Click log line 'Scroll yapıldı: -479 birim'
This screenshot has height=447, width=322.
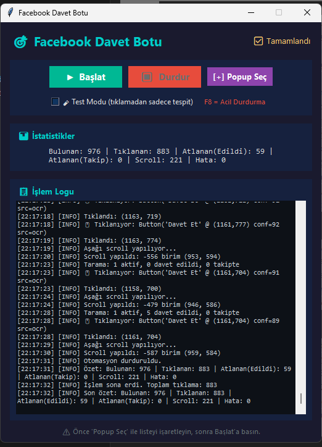[119, 305]
